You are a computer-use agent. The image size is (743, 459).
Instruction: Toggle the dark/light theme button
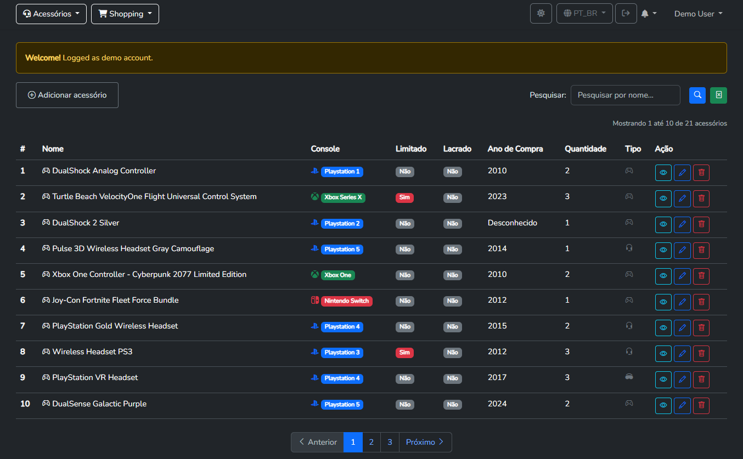(541, 14)
